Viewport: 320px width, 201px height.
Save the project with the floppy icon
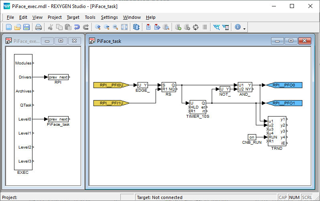(x=26, y=27)
